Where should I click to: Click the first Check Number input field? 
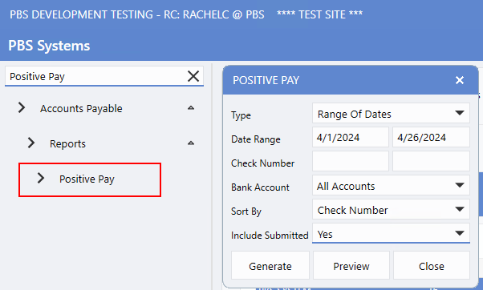(x=351, y=161)
